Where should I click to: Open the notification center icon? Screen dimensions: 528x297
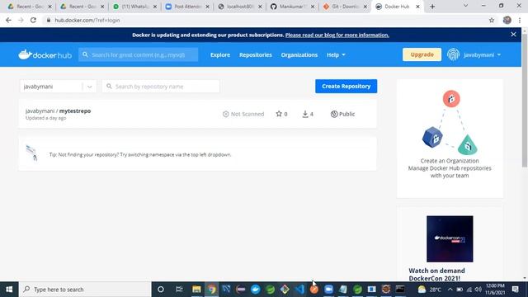(515, 290)
